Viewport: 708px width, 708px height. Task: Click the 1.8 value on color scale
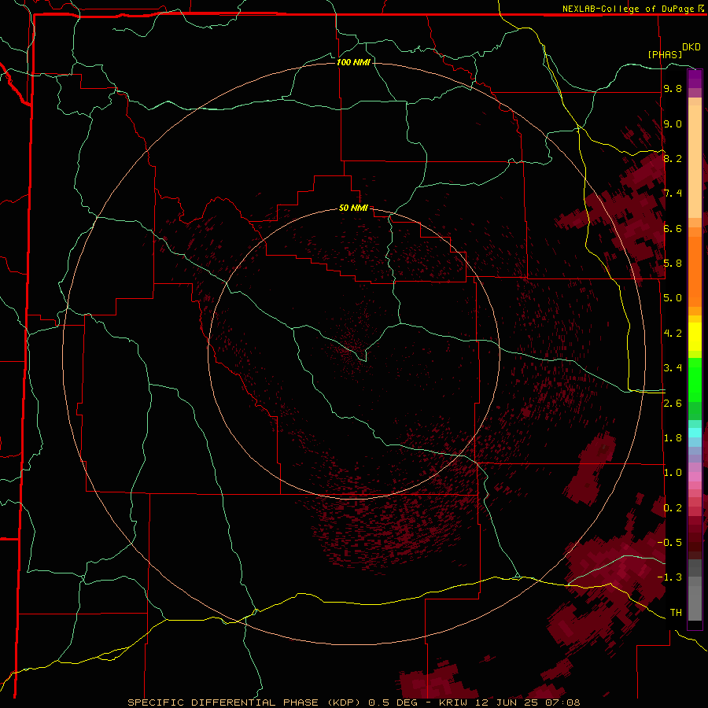click(673, 438)
